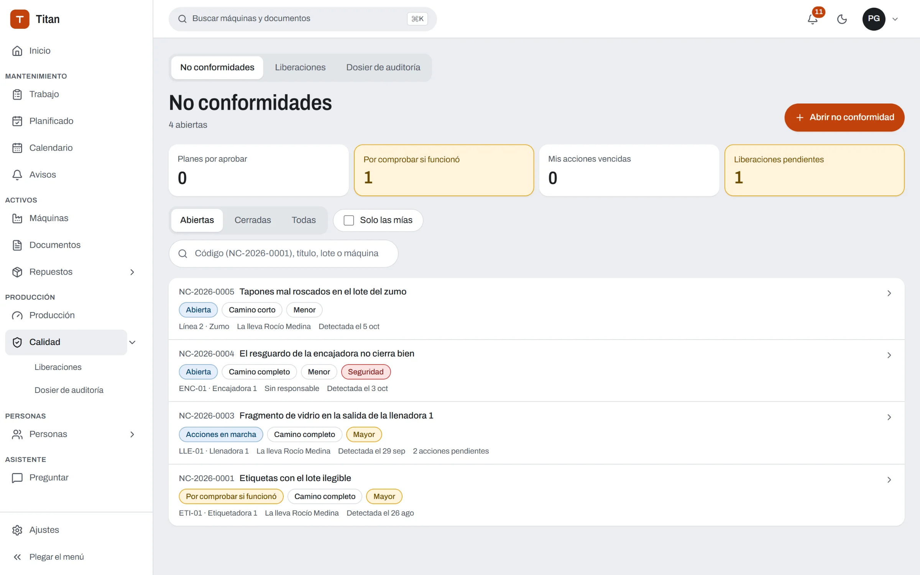Switch to the Dosier de auditoría top tab
The image size is (920, 575).
pos(383,67)
